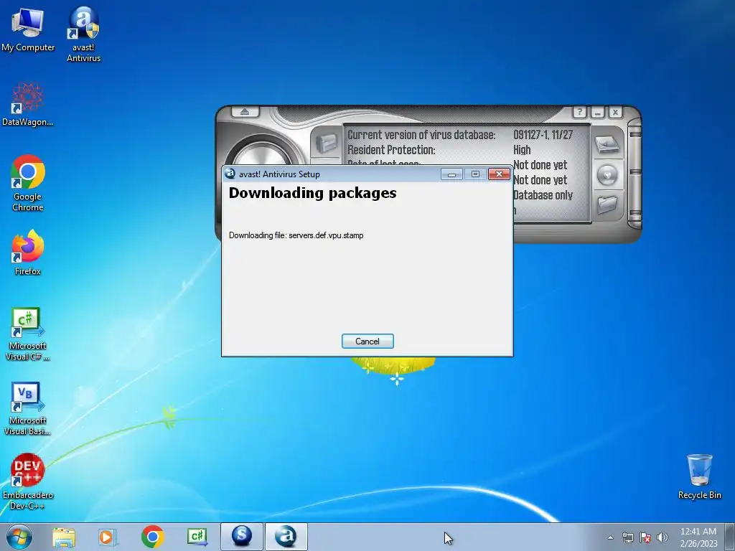Open the taskbar clock showing 12:41 AM
This screenshot has height=551, width=735.
pyautogui.click(x=698, y=537)
